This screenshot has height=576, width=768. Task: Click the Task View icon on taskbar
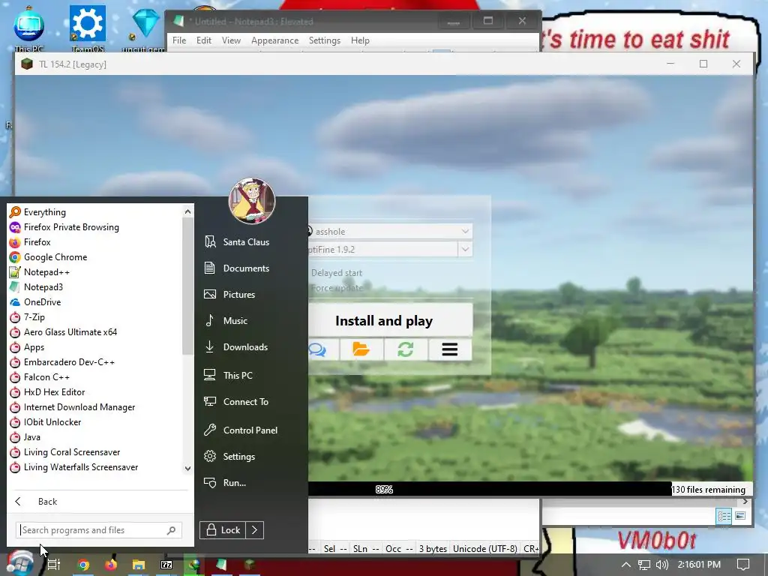click(54, 565)
